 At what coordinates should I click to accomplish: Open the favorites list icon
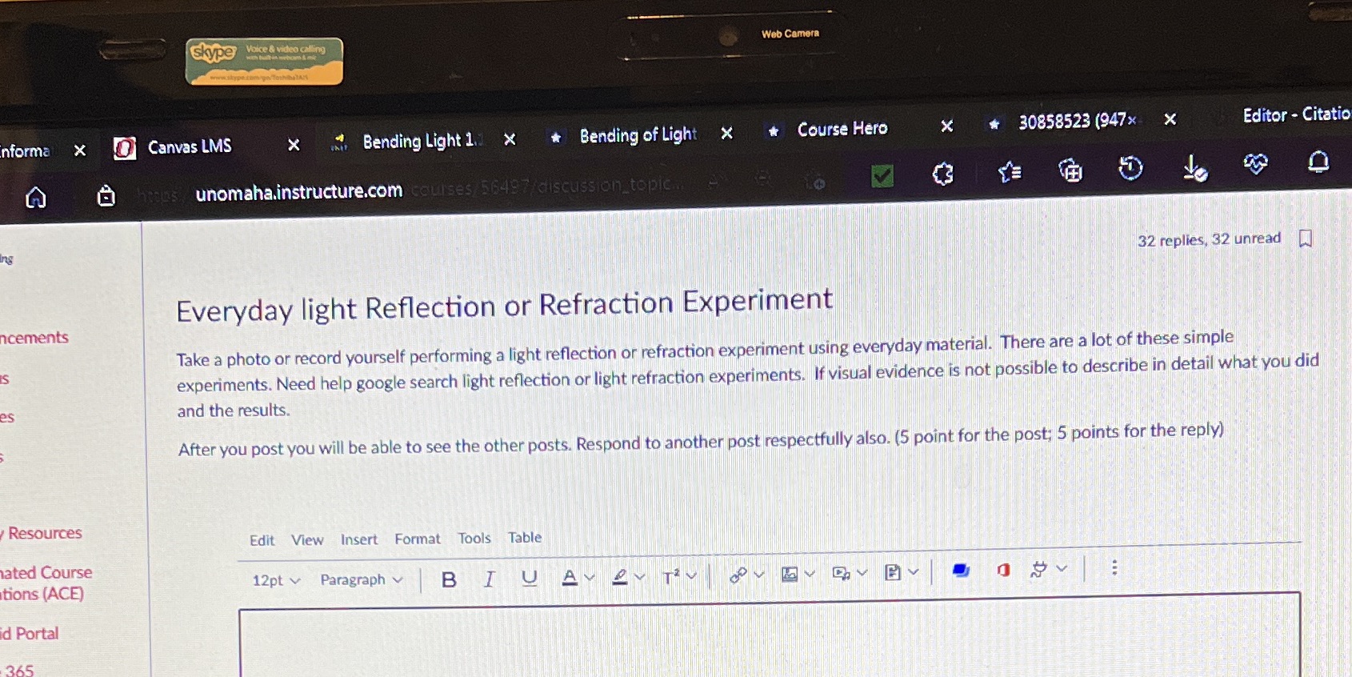coord(1009,171)
